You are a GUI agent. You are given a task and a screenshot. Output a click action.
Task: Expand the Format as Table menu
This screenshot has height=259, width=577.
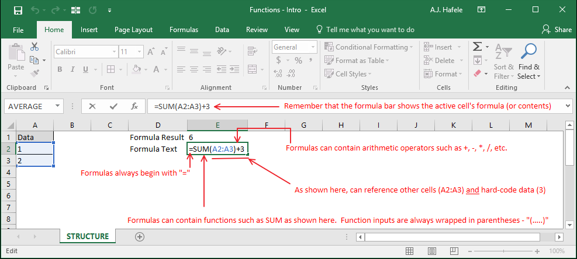[x=357, y=60]
